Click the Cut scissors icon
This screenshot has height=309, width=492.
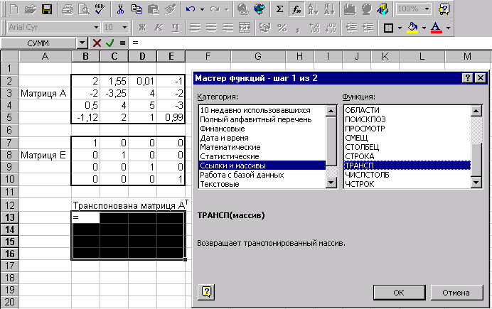[x=120, y=9]
